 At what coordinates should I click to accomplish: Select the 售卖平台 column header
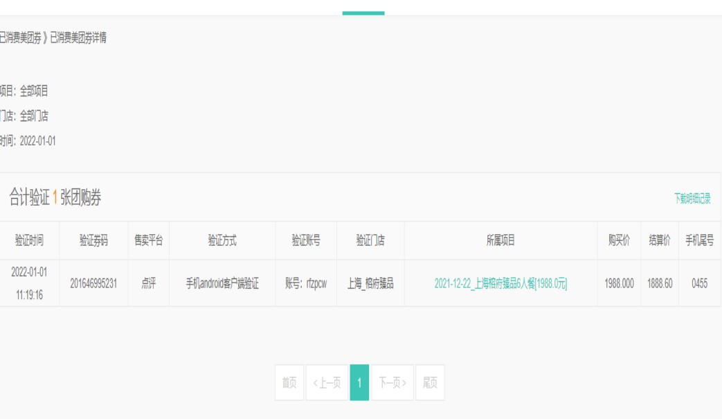pos(148,240)
